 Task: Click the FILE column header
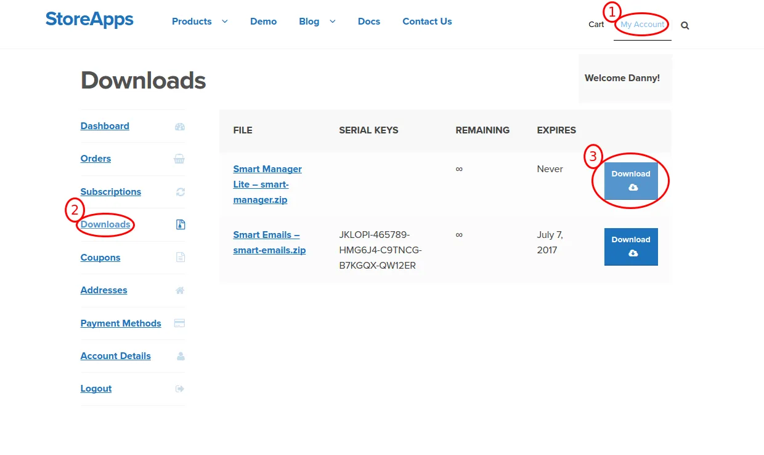243,130
